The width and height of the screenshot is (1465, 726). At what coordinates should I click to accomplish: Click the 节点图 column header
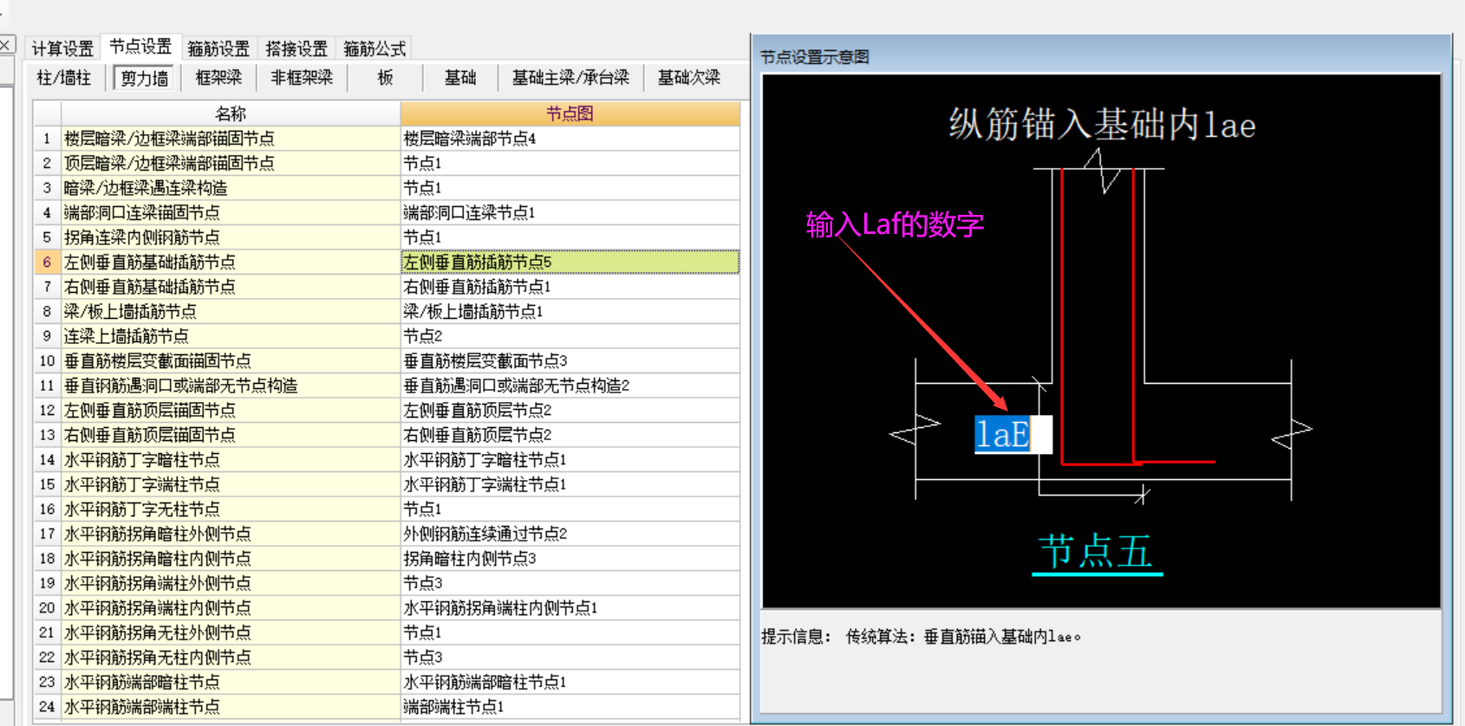[570, 113]
